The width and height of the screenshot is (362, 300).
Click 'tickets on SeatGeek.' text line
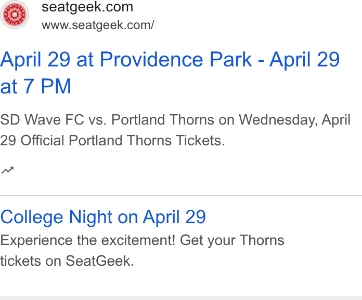coord(67,261)
